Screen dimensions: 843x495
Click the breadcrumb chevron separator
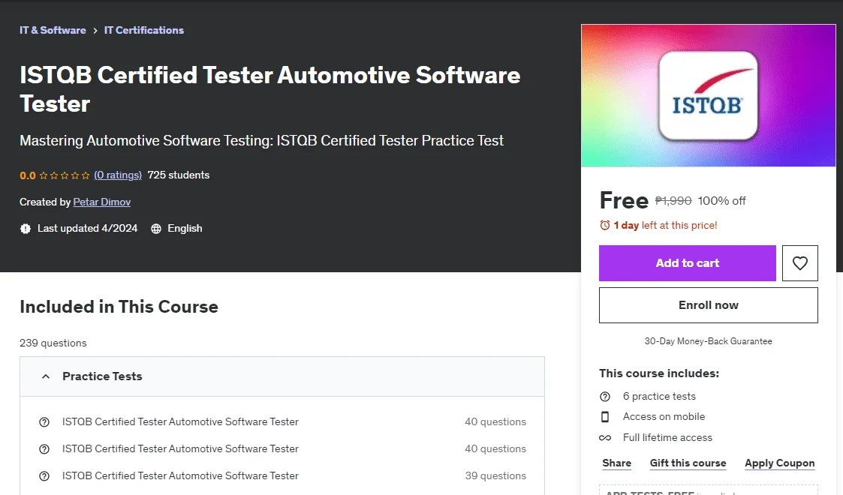pos(95,31)
